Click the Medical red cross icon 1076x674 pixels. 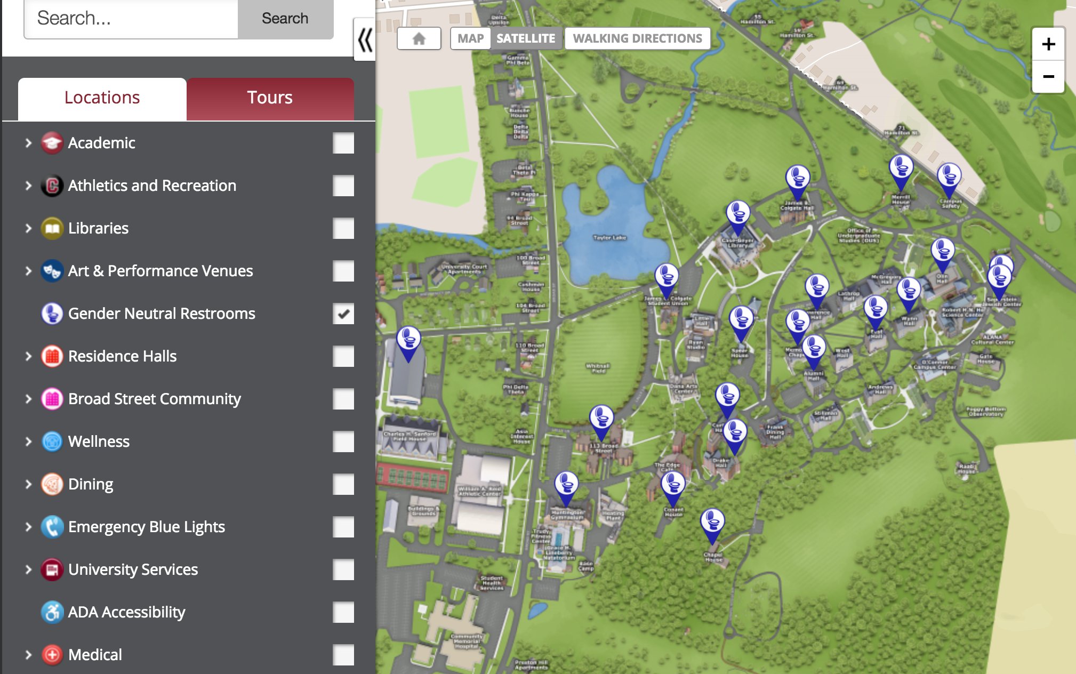coord(51,654)
